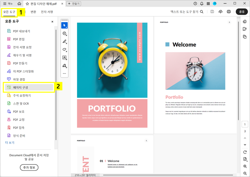Click the rotate page icon
This screenshot has width=250, height=177.
[x=245, y=152]
